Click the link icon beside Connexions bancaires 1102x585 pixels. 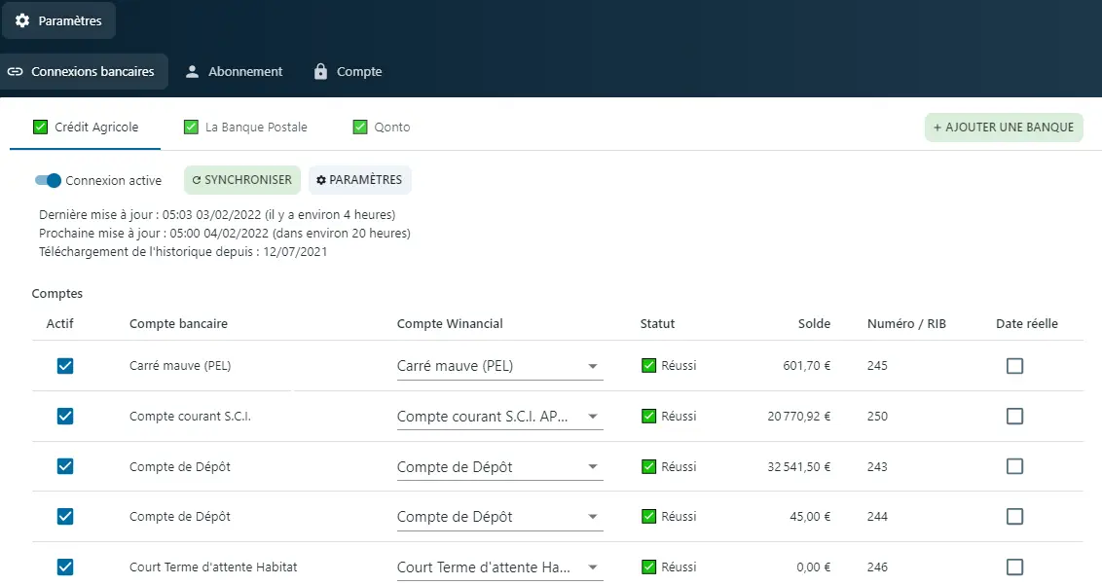click(x=16, y=71)
